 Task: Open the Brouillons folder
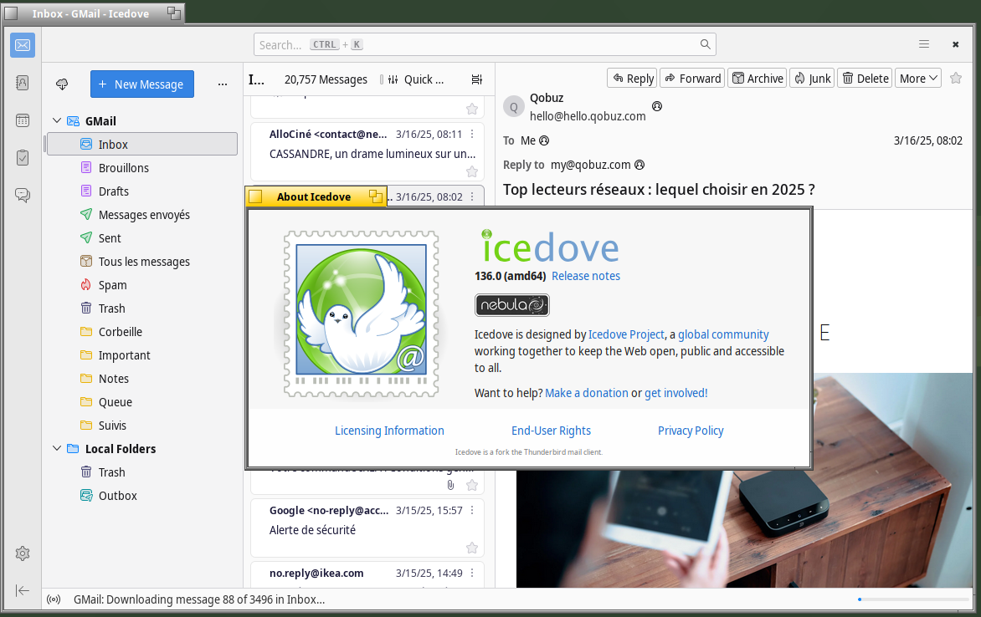tap(142, 167)
